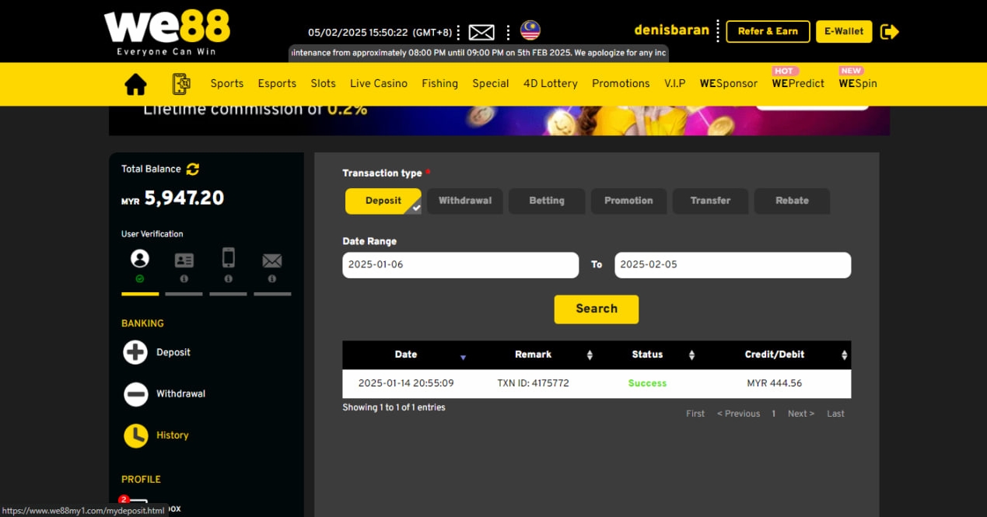Change language via Malaysia flag

(x=530, y=31)
